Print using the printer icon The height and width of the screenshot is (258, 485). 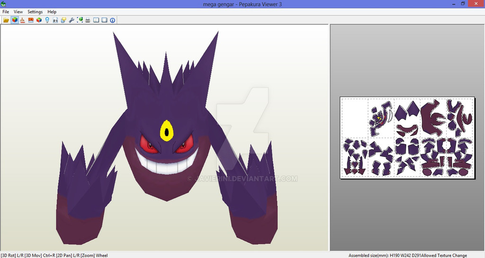coord(88,20)
